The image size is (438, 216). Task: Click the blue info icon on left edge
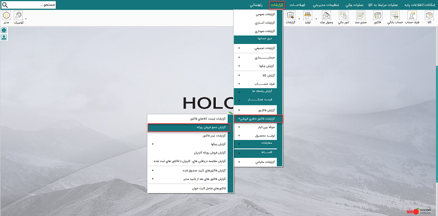coord(4,31)
